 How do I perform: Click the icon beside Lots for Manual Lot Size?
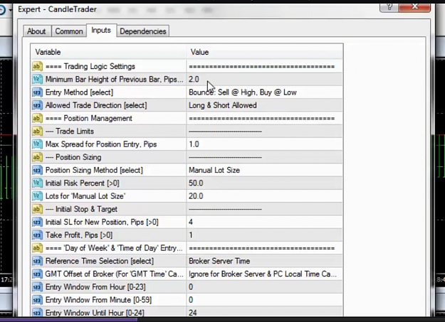click(37, 196)
